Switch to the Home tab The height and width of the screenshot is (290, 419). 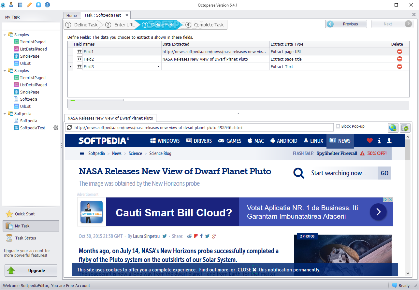pos(72,15)
